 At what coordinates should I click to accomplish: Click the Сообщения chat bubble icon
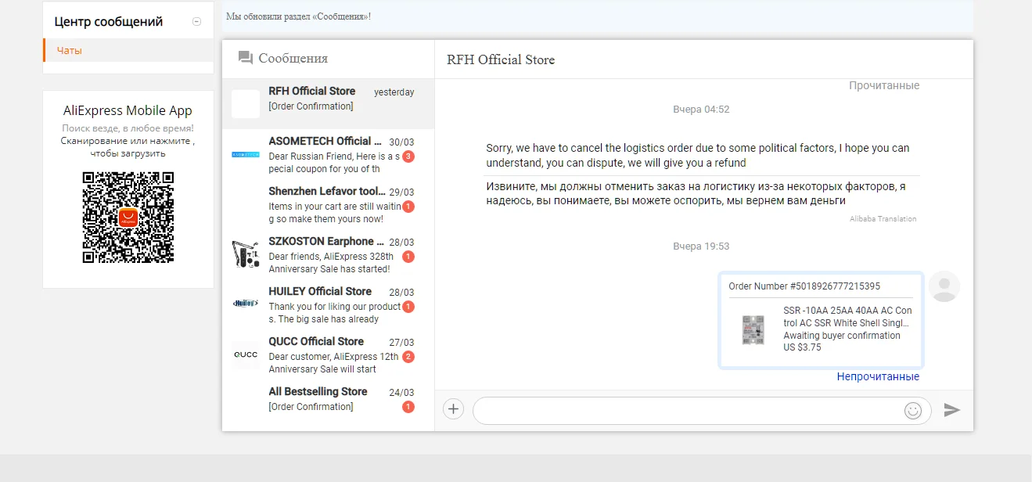[246, 58]
